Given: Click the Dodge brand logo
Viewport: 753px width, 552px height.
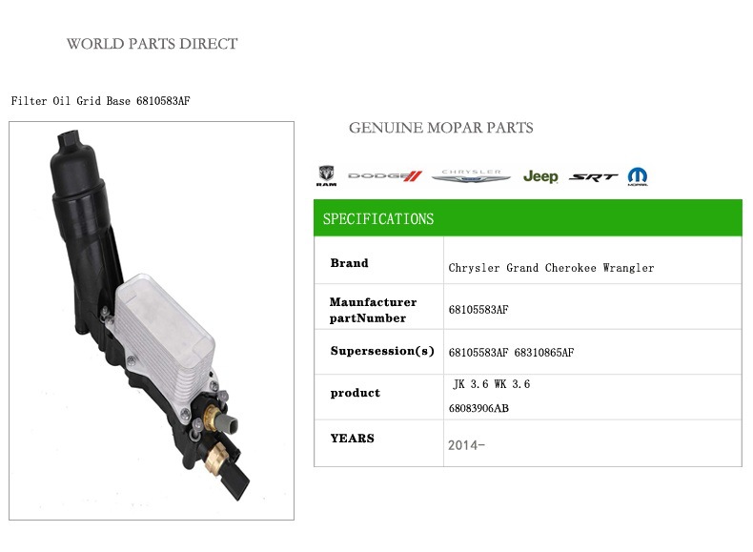Looking at the screenshot, I should click(385, 175).
